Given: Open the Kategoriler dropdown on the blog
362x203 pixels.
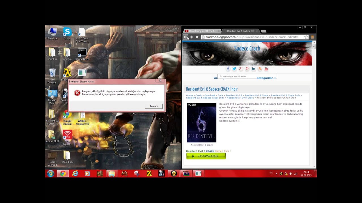Looking at the screenshot, I should point(266,78).
